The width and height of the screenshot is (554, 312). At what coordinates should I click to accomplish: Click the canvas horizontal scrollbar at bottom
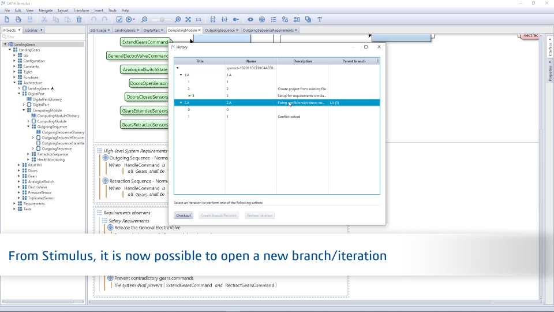290,302
